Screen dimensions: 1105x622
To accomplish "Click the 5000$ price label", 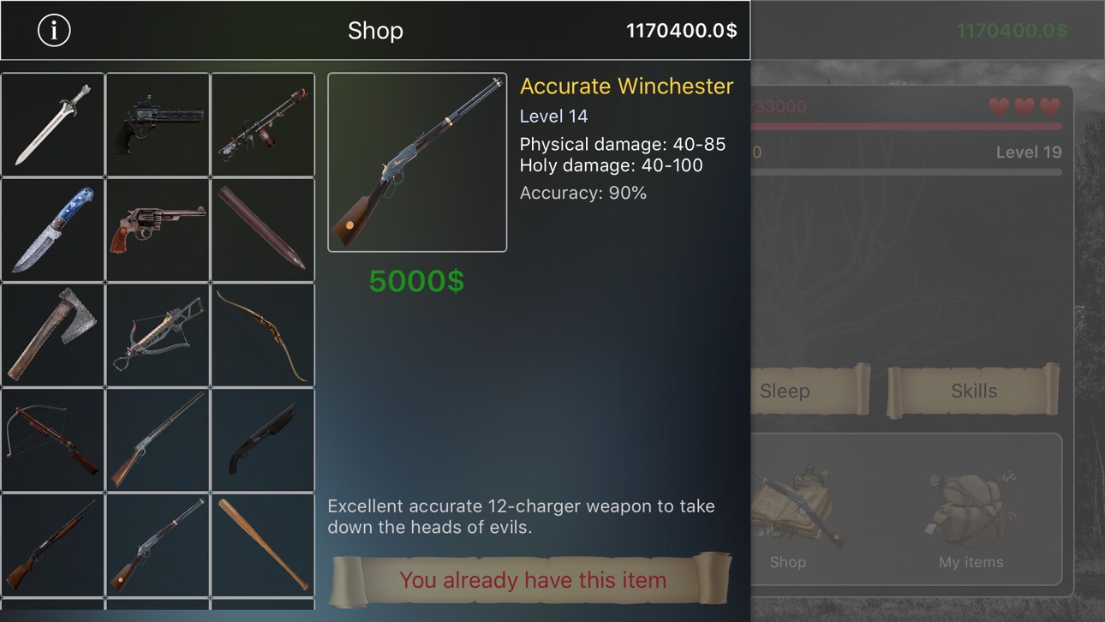I will pyautogui.click(x=417, y=281).
